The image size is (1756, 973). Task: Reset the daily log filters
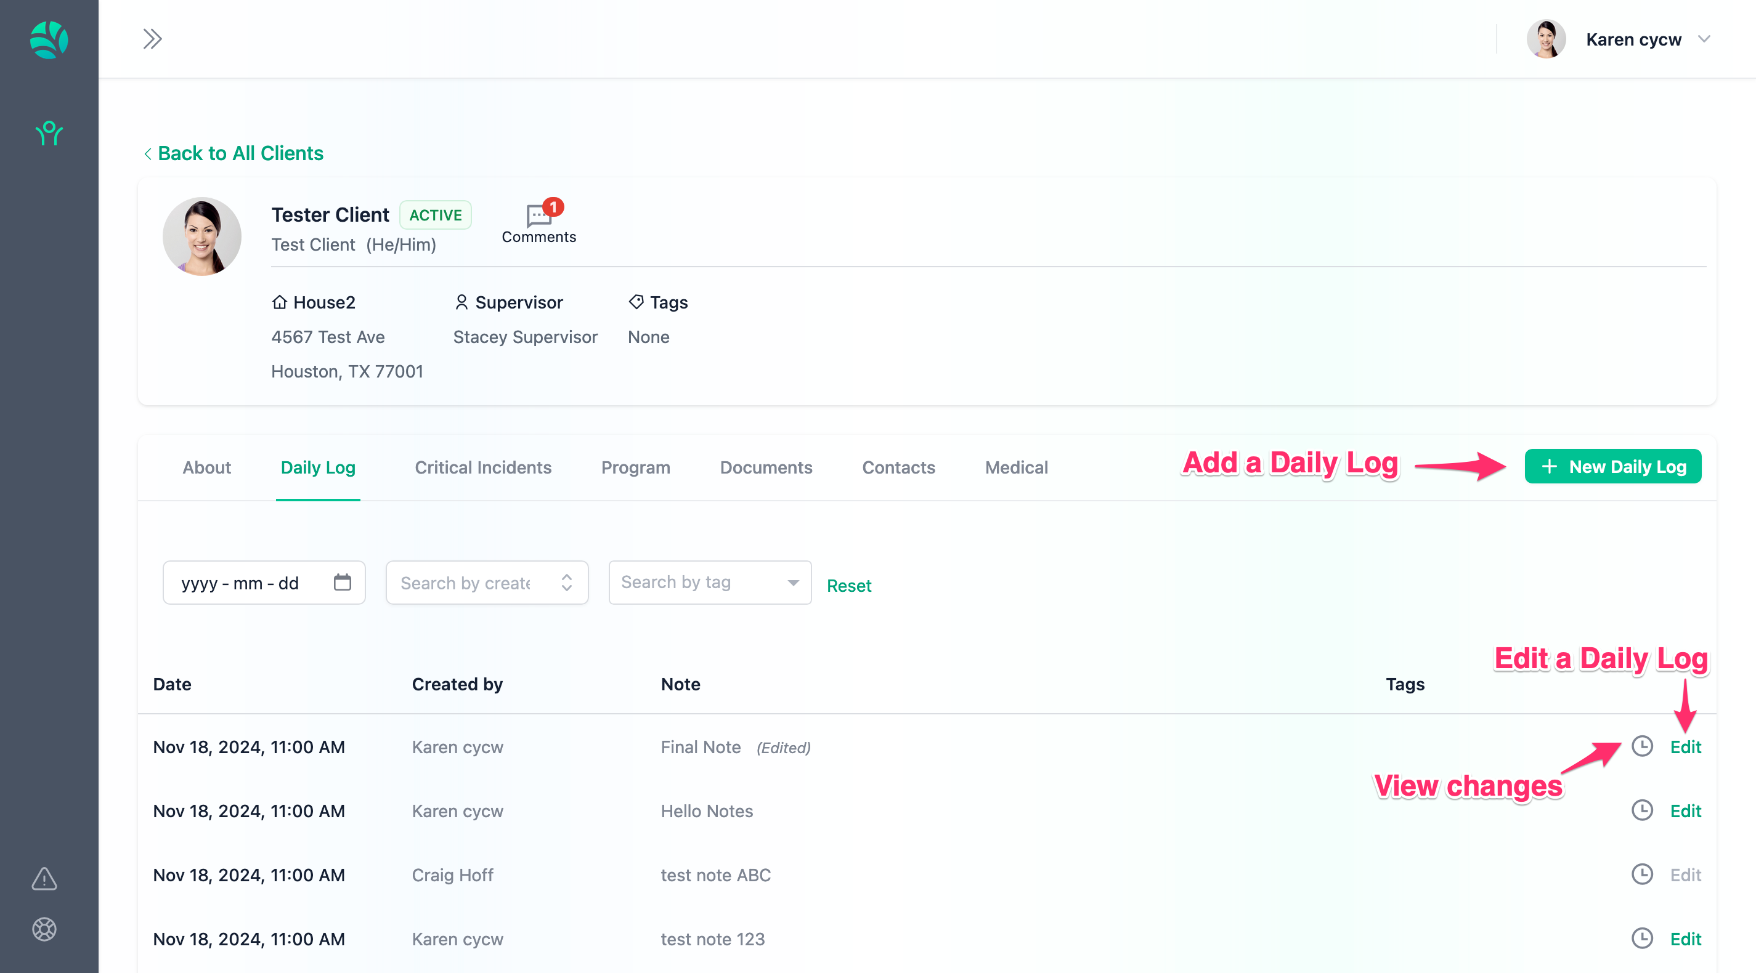point(848,585)
